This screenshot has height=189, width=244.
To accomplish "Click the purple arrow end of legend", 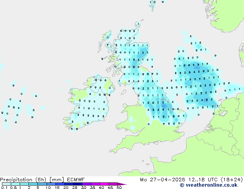I will pyautogui.click(x=122, y=184).
